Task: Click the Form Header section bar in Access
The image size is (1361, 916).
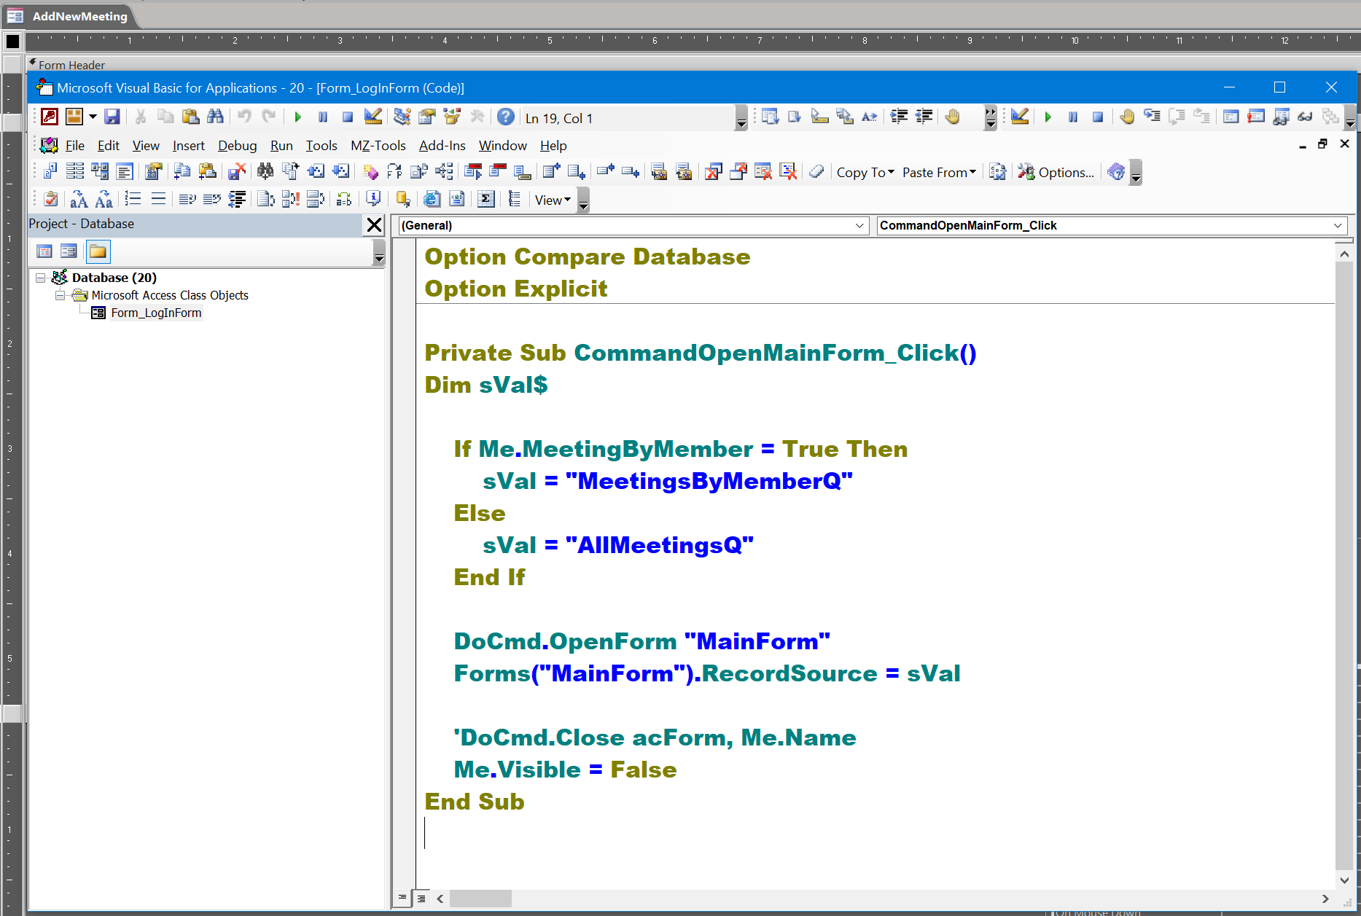Action: click(x=693, y=65)
